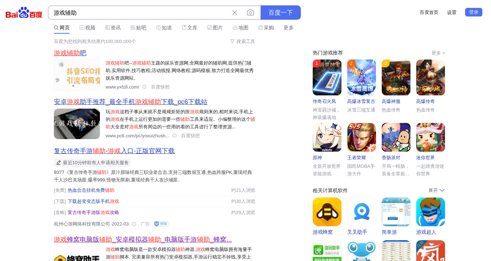This screenshot has width=491, height=261.
Task: Switch to the 资讯 tab
Action: tap(113, 28)
